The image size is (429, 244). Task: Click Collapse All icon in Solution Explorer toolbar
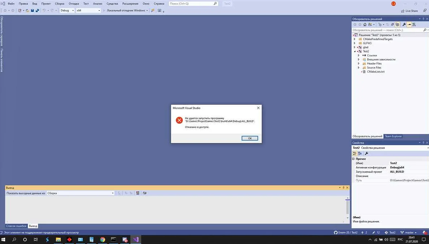393,25
